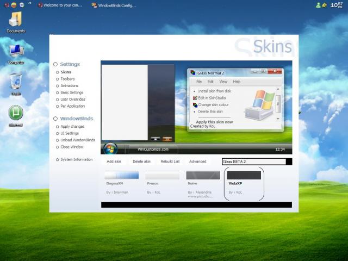Click the green user tray icon

(318, 5)
